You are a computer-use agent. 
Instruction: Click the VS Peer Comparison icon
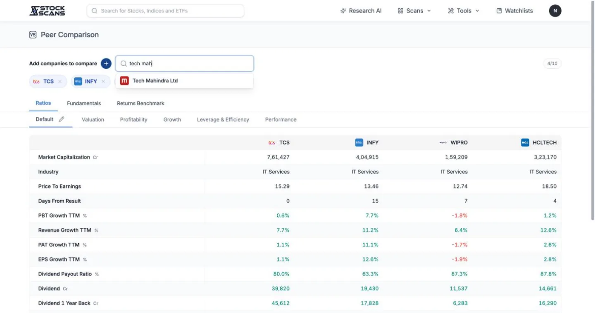pos(33,35)
